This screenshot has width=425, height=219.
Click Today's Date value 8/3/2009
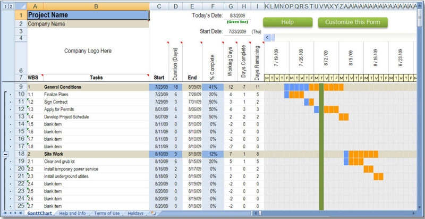click(x=237, y=16)
